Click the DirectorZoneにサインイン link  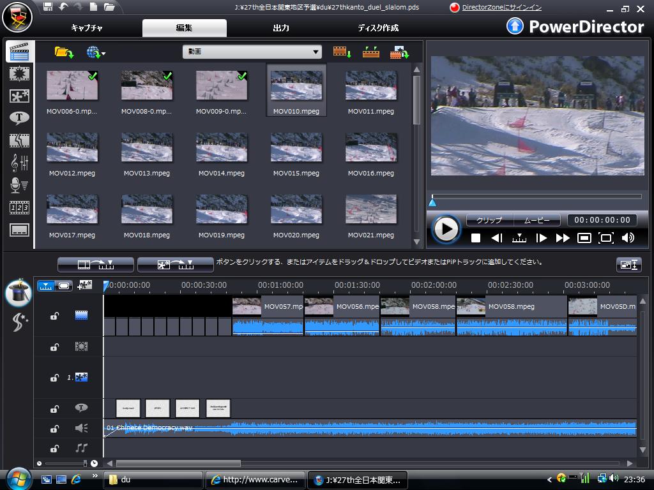(x=501, y=8)
